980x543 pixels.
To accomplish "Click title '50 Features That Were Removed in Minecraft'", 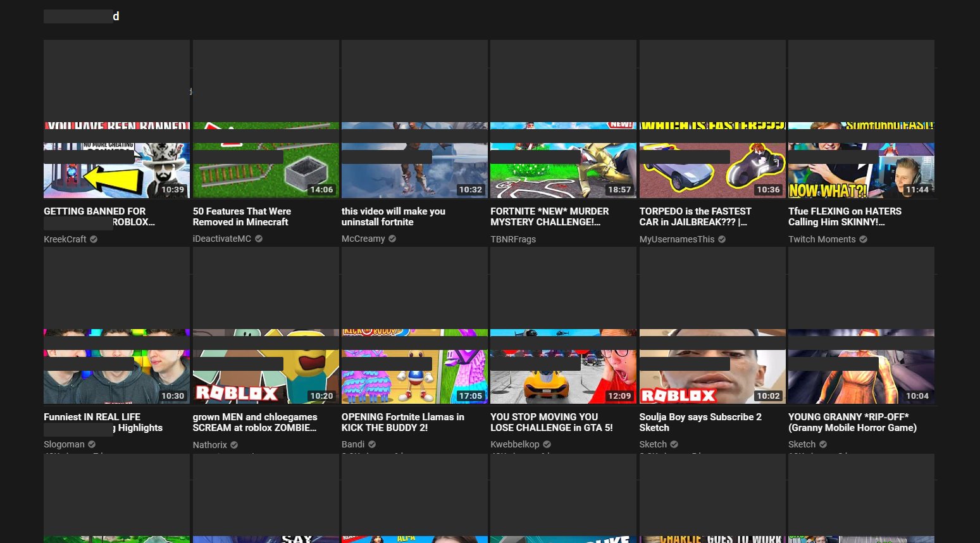I will click(242, 216).
